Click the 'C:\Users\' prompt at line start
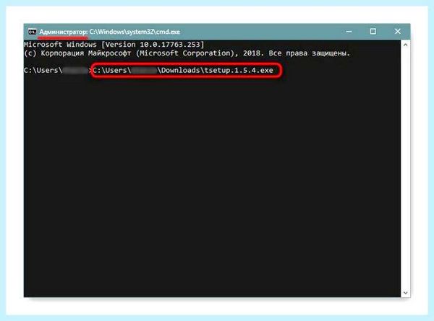The width and height of the screenshot is (434, 321). pos(43,70)
